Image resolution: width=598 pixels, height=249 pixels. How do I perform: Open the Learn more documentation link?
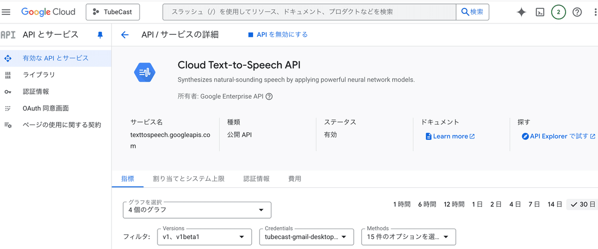450,136
